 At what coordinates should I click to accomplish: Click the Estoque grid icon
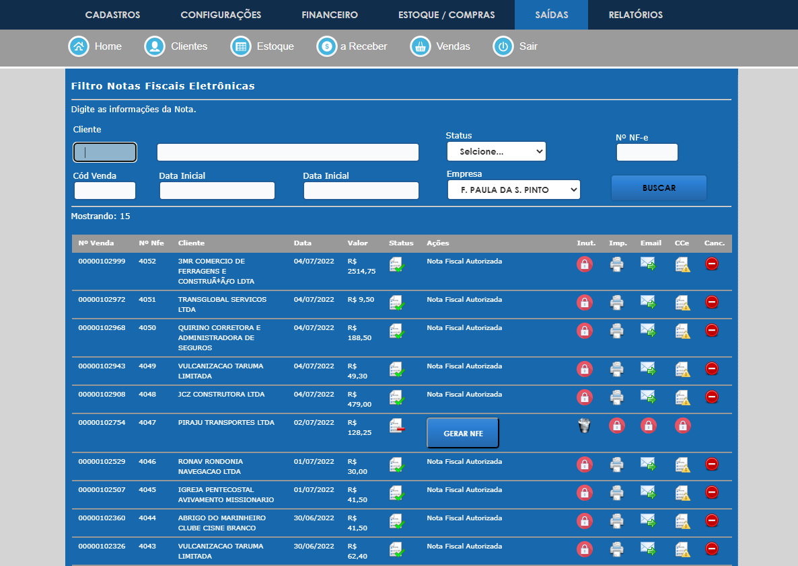click(240, 46)
